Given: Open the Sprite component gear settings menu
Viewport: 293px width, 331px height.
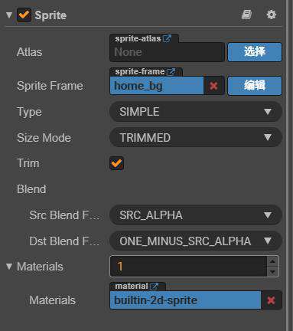Looking at the screenshot, I should [x=271, y=15].
